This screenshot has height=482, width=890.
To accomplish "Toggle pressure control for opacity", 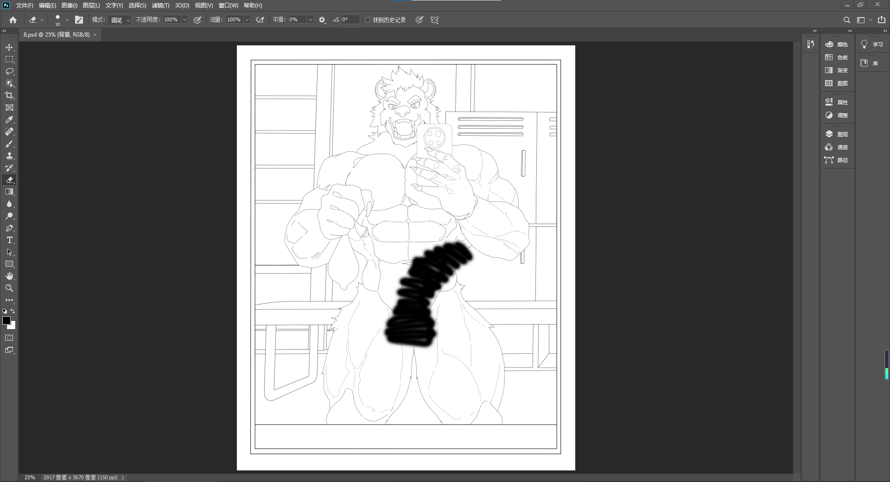I will pyautogui.click(x=197, y=20).
